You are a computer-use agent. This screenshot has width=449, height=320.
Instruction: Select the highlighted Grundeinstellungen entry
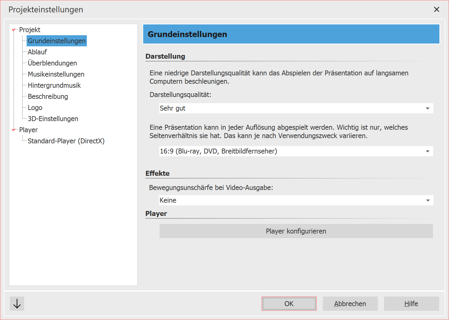coord(57,41)
